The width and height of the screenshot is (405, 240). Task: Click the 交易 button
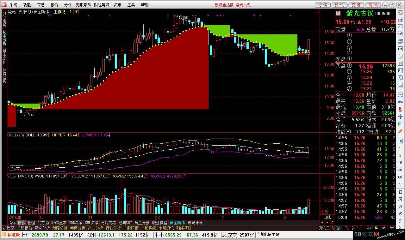tap(356, 5)
